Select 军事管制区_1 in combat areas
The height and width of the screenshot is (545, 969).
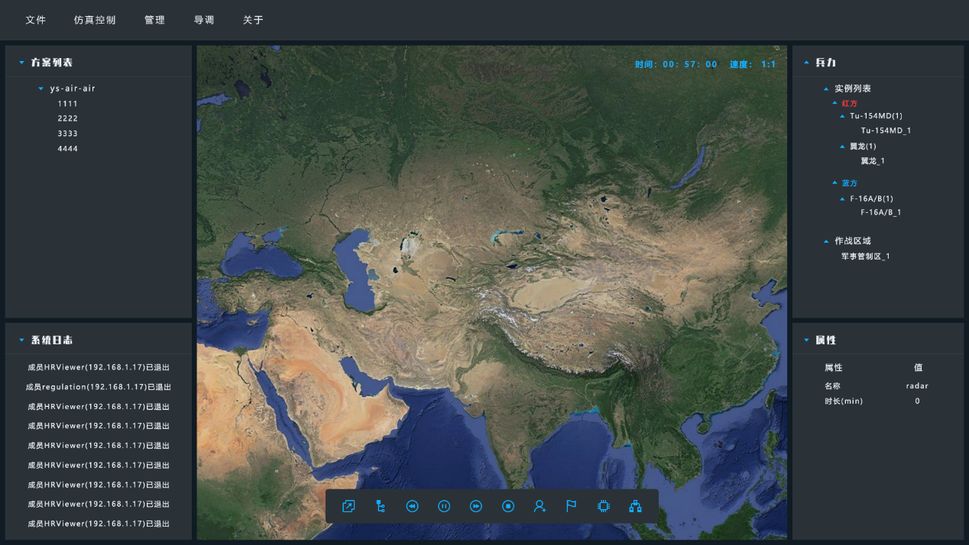point(865,256)
